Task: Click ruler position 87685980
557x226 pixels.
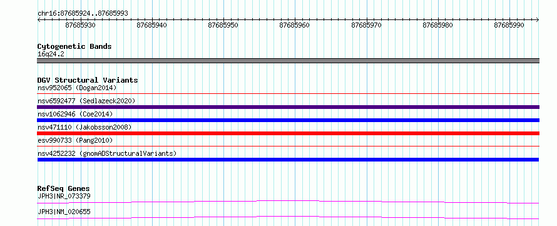Action: coord(438,25)
